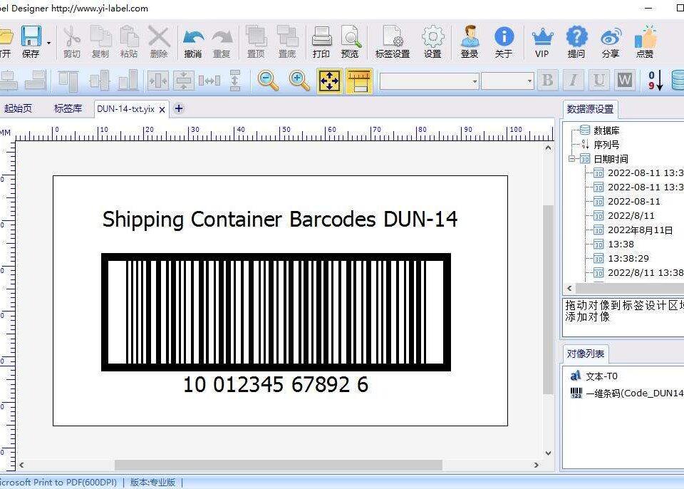Add a new tab with plus button
The height and width of the screenshot is (489, 684).
tap(178, 109)
